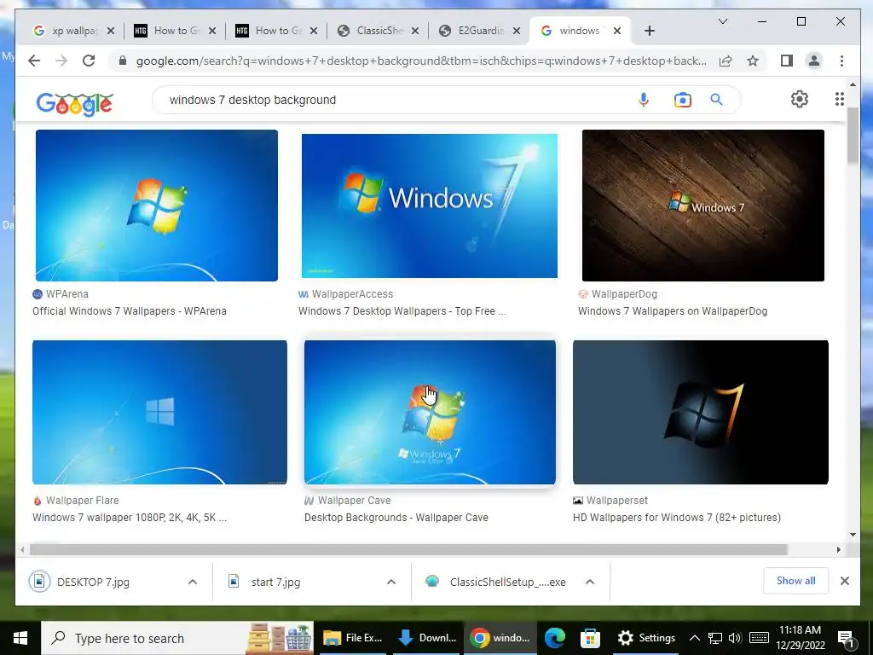
Task: Click the scroll down arrow
Action: tap(853, 535)
